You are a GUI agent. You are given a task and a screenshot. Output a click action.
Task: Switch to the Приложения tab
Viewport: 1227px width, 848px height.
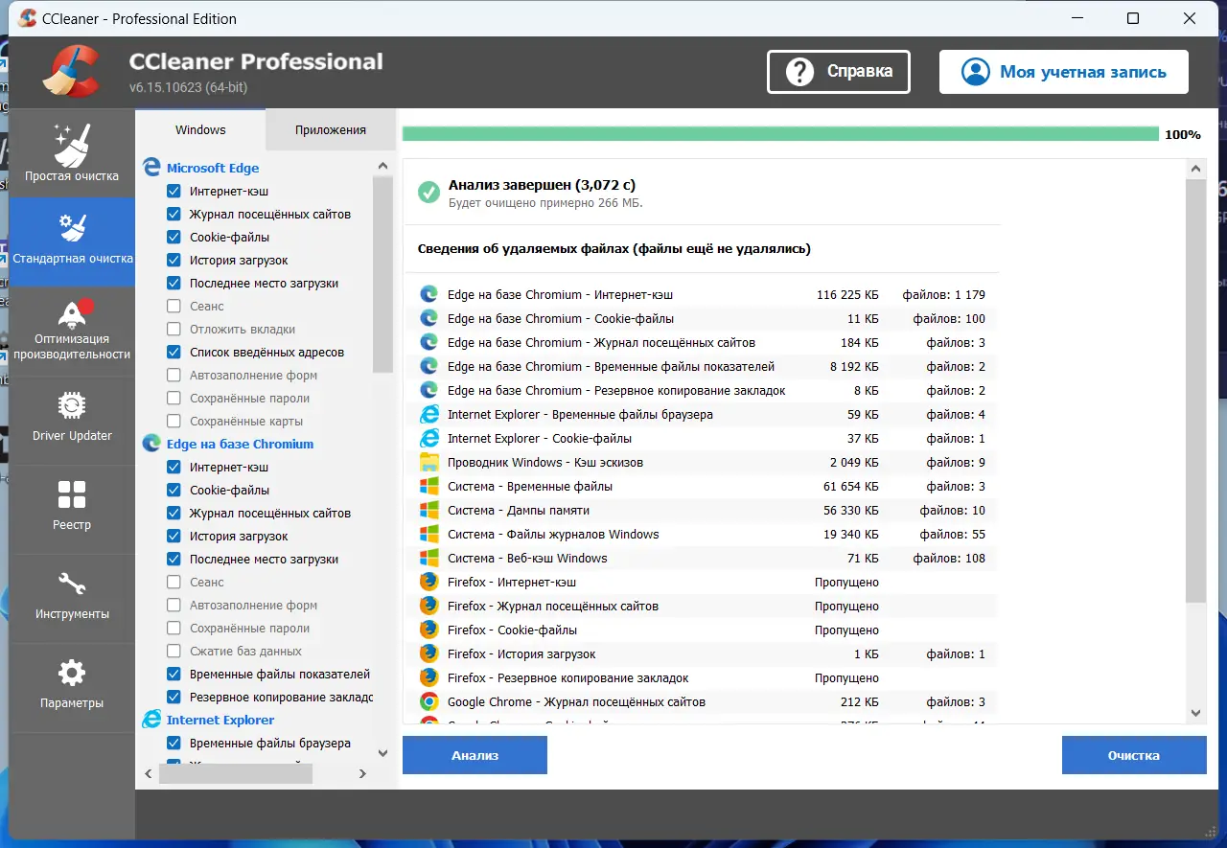pos(331,129)
